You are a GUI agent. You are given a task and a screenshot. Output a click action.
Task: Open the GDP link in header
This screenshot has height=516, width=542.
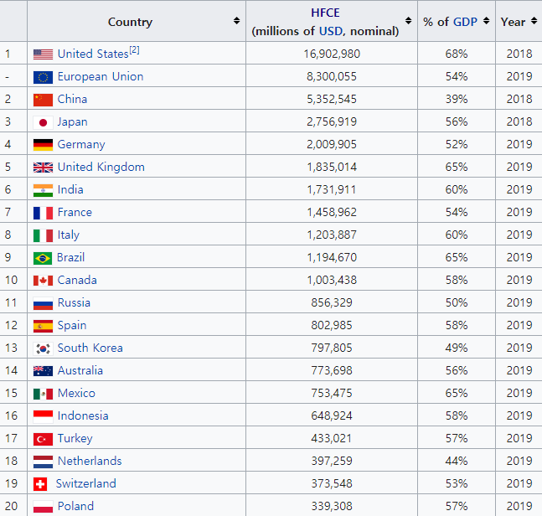(x=465, y=22)
